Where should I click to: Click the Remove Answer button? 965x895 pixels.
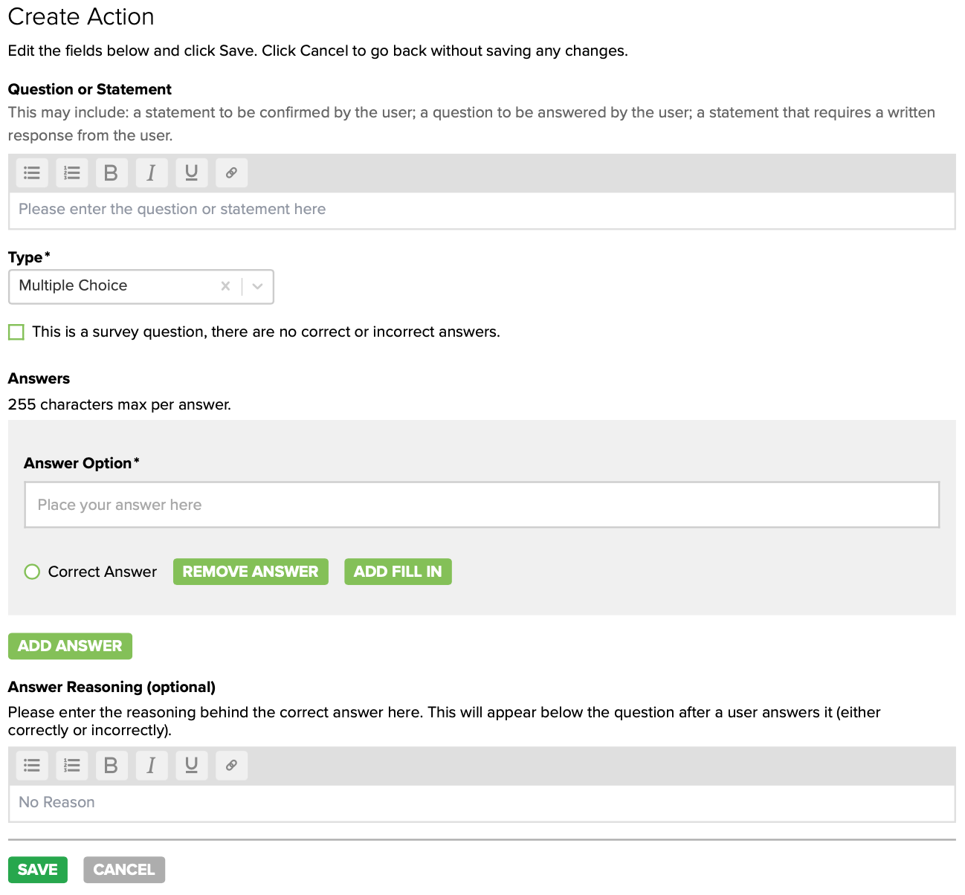(251, 572)
